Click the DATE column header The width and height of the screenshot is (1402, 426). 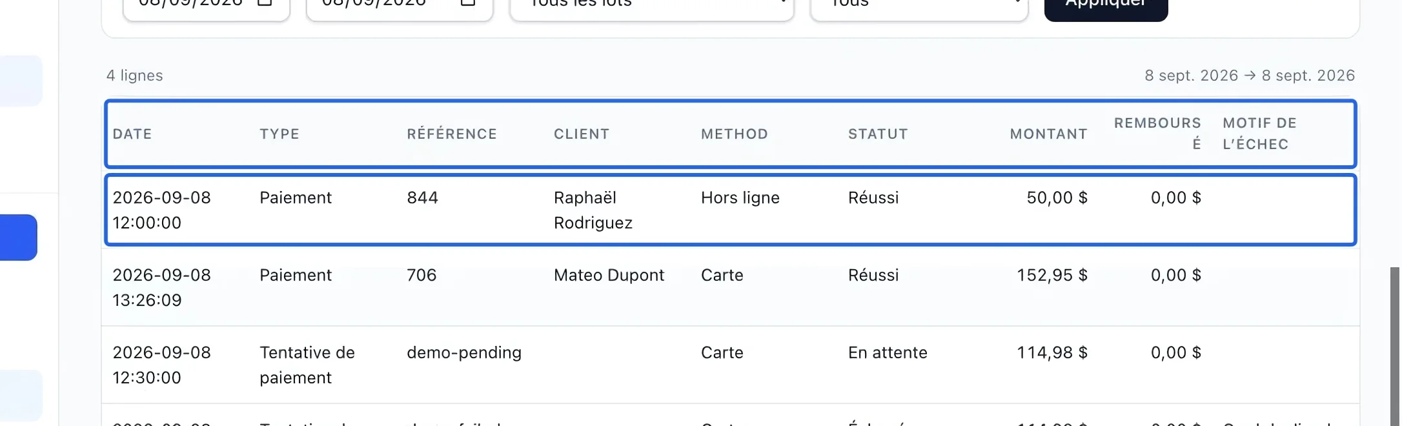point(132,134)
